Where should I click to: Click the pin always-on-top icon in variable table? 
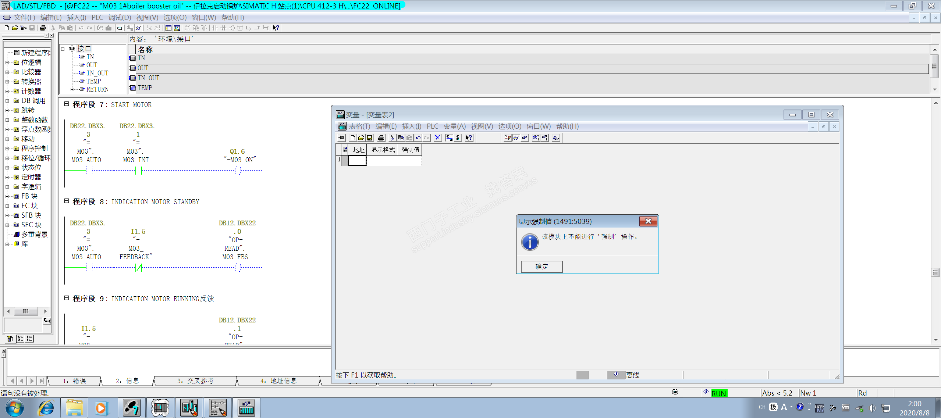[x=341, y=138]
